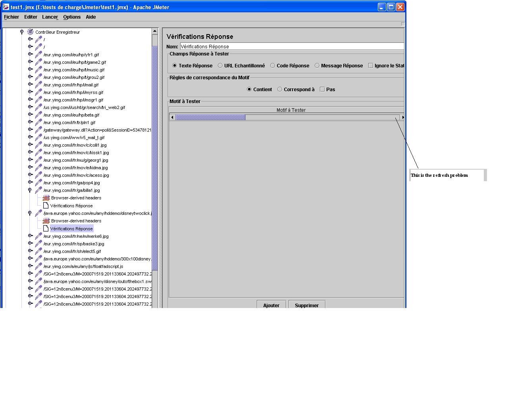
Task: Click the Motif à Tester horizontal scrollbar thumb
Action: [210, 117]
